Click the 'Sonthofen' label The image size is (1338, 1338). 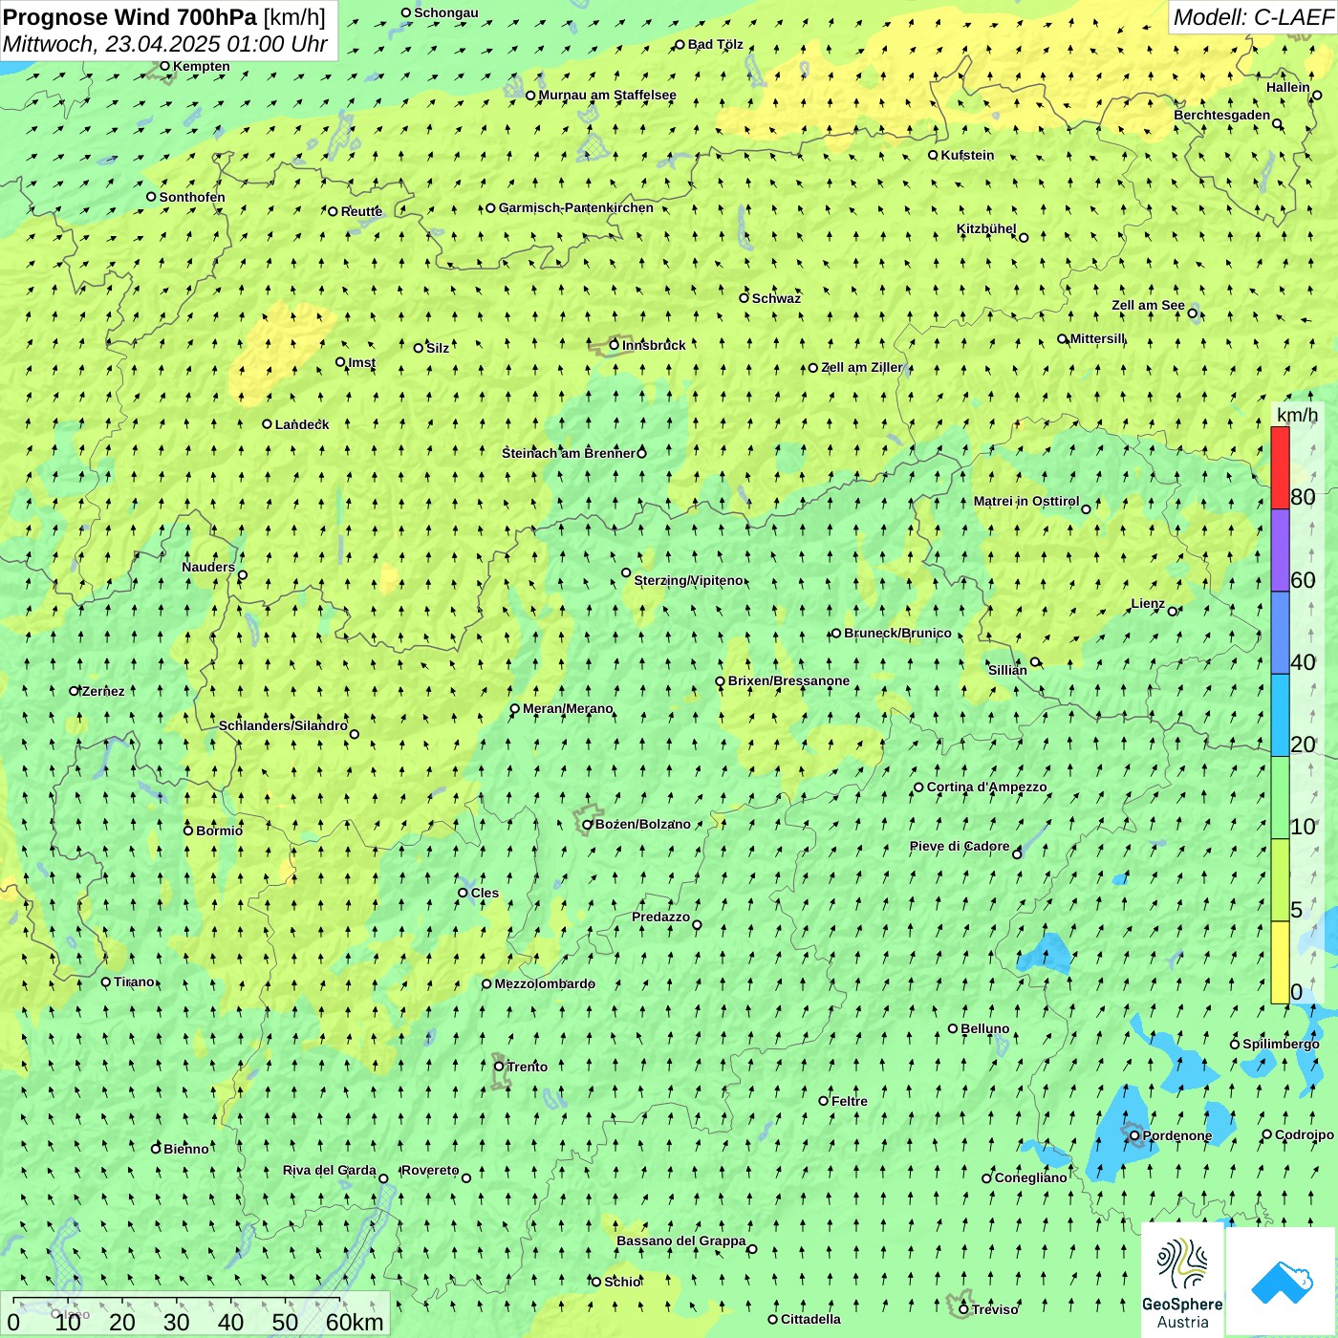tap(192, 197)
